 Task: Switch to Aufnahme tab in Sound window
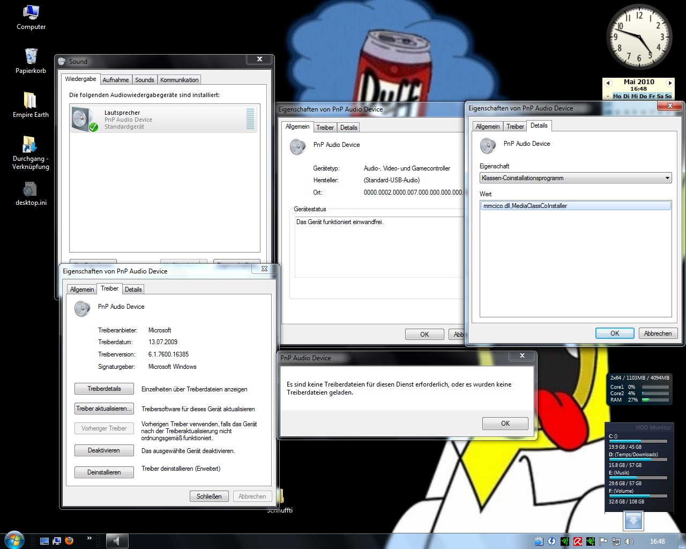pyautogui.click(x=116, y=80)
